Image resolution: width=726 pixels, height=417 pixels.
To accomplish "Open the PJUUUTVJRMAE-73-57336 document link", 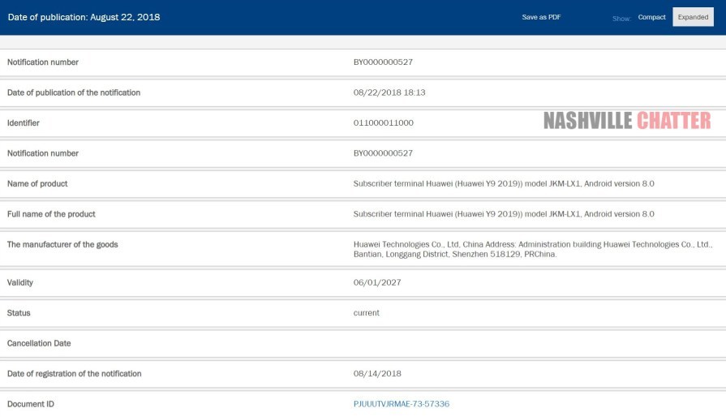I will coord(401,403).
